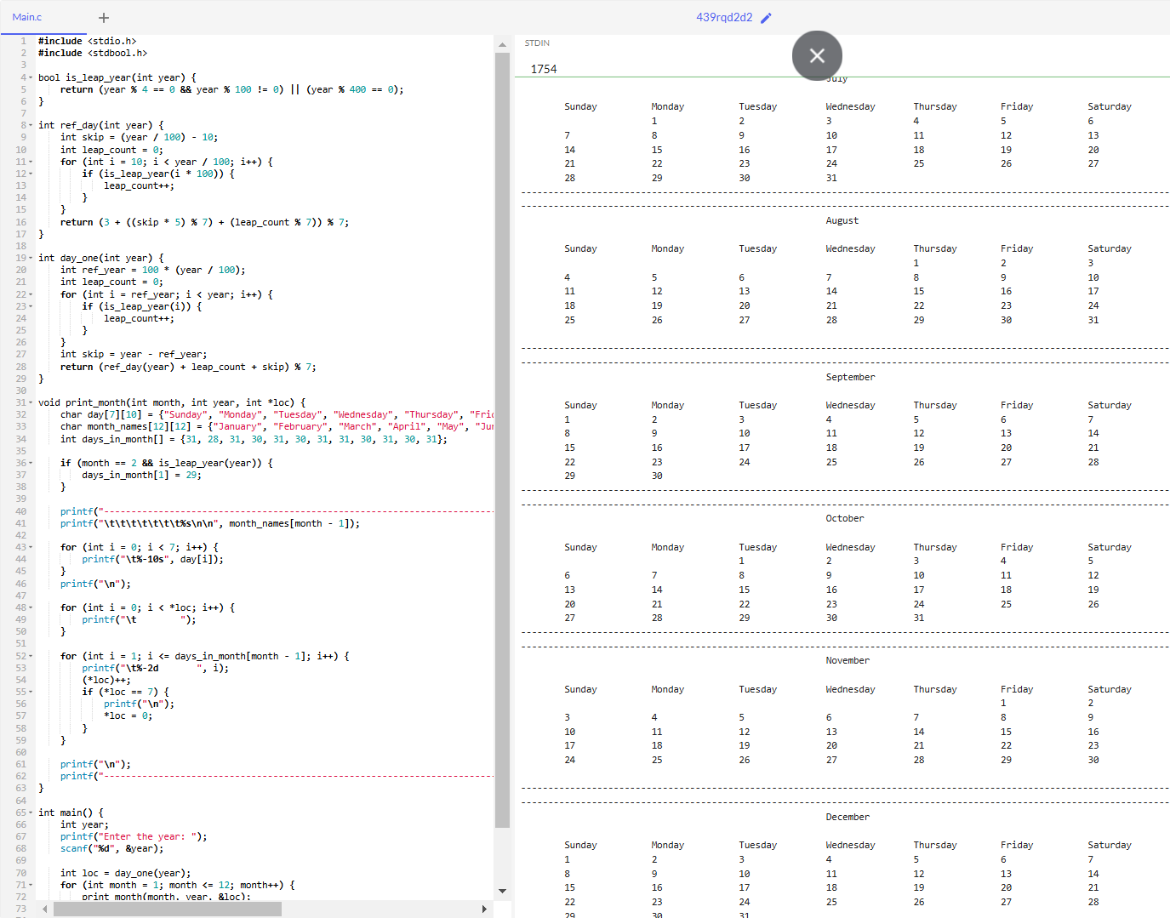
Task: Click the horizontal scroll right arrow
Action: 484,909
